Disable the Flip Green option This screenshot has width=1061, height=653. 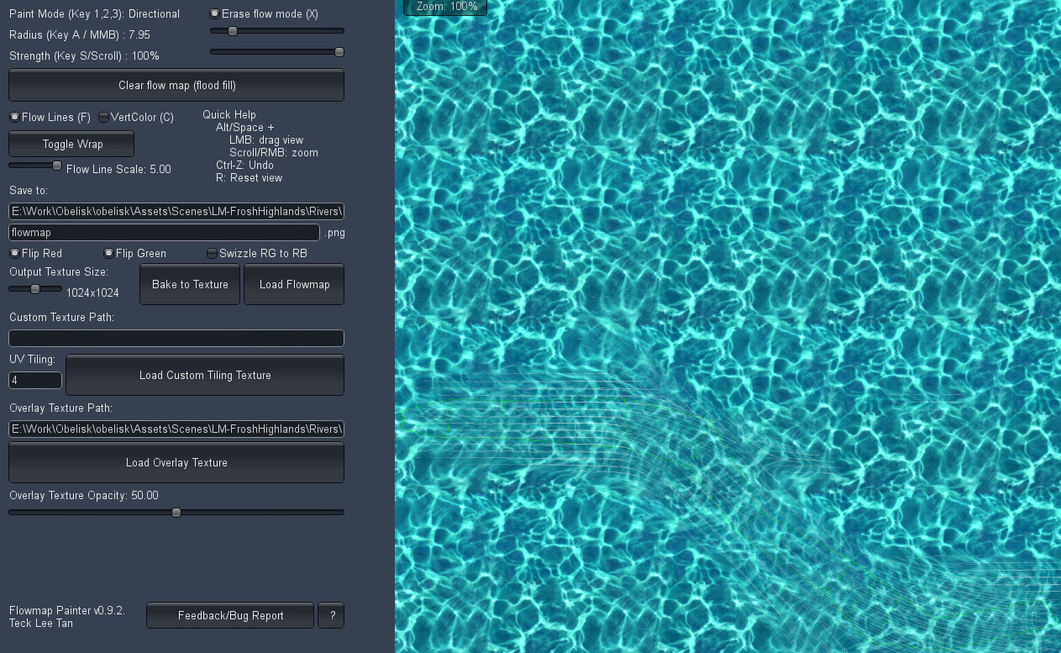[108, 253]
